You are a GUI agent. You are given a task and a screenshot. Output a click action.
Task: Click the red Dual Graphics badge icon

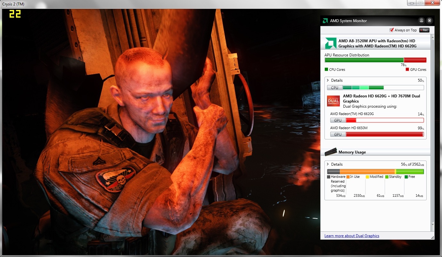point(333,101)
